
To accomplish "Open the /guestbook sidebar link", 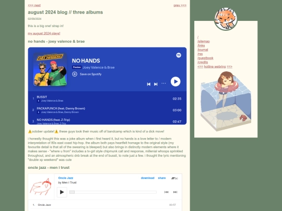I will tap(205, 58).
